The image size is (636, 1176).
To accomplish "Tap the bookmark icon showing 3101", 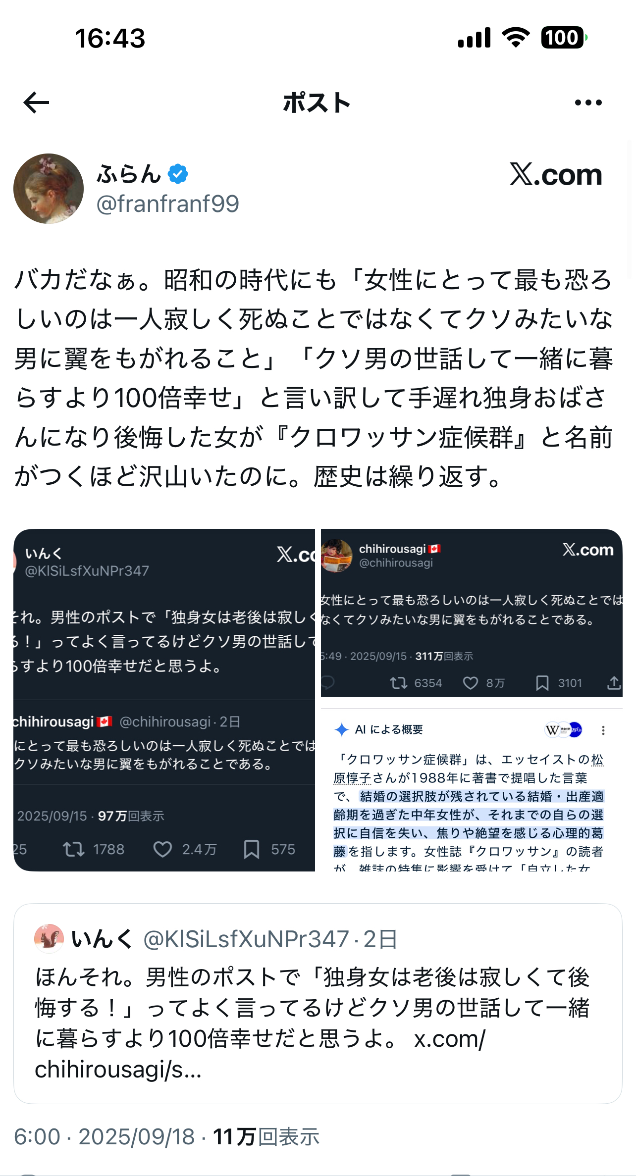I will (x=542, y=683).
